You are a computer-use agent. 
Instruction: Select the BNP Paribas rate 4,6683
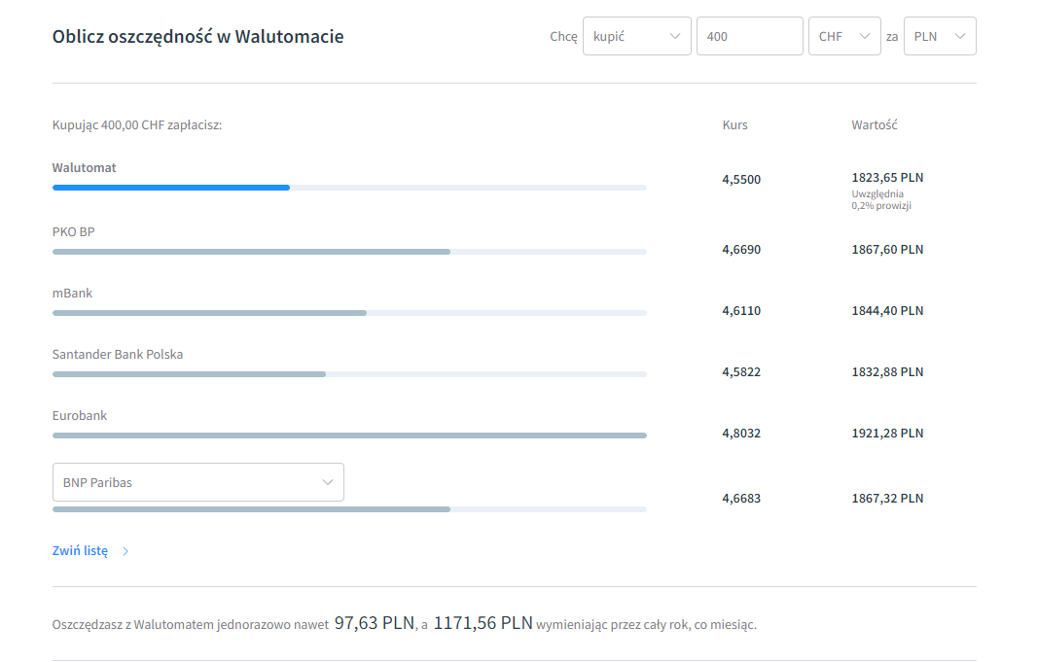[741, 499]
